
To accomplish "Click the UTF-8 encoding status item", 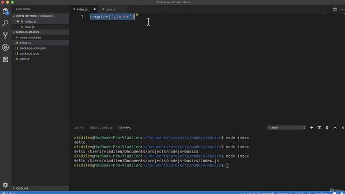I will [x=299, y=193].
